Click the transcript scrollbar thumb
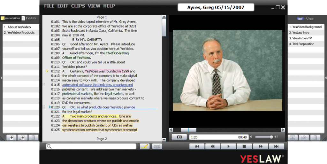 pyautogui.click(x=164, y=28)
